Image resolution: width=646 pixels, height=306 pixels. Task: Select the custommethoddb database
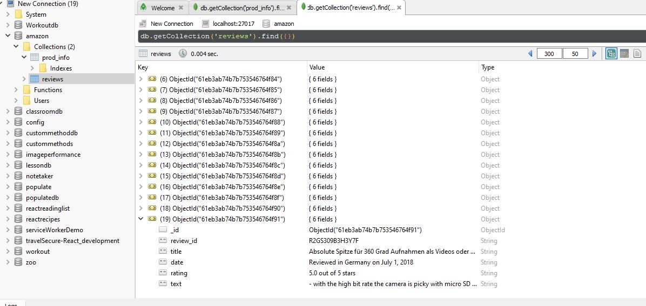(x=52, y=133)
